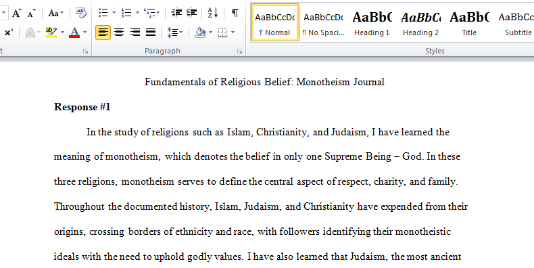Open Paragraph dialog box launcher
534x268 pixels.
click(x=240, y=51)
